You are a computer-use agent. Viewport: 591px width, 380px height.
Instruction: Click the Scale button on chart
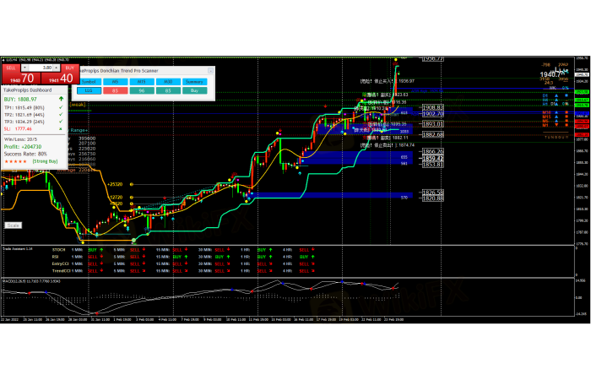pos(14,225)
